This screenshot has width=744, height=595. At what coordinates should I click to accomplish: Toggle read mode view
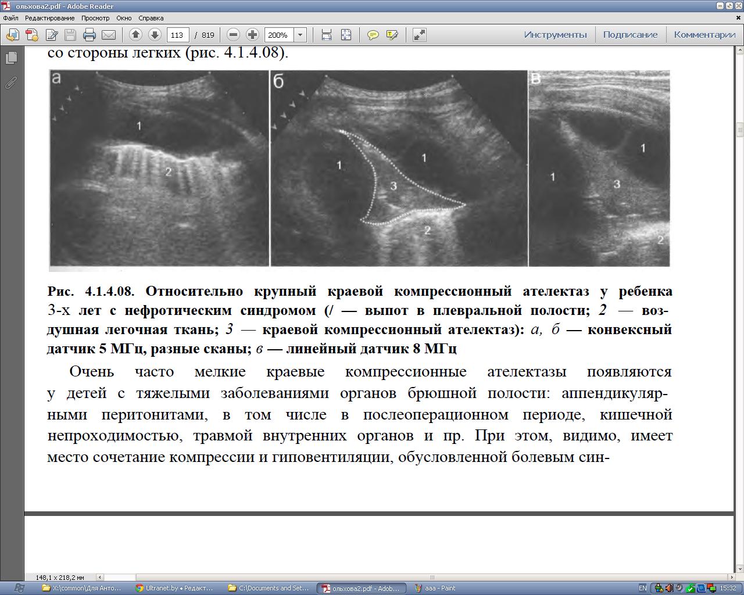pyautogui.click(x=419, y=35)
